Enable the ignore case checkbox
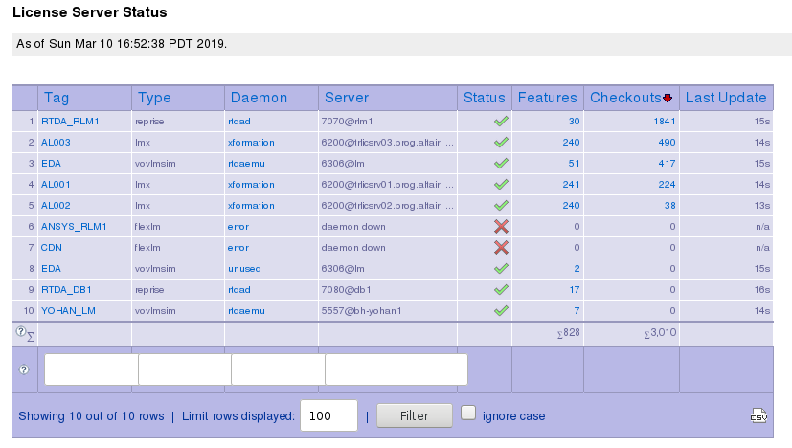This screenshot has height=448, width=792. click(468, 414)
